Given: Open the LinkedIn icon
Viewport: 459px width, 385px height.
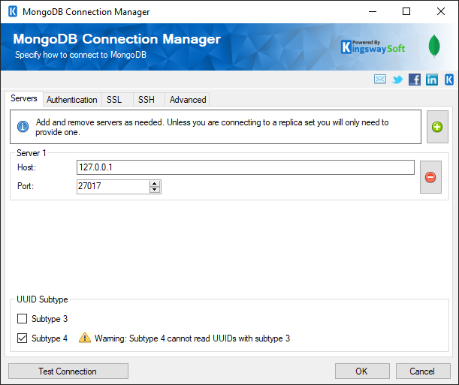Looking at the screenshot, I should [x=432, y=80].
